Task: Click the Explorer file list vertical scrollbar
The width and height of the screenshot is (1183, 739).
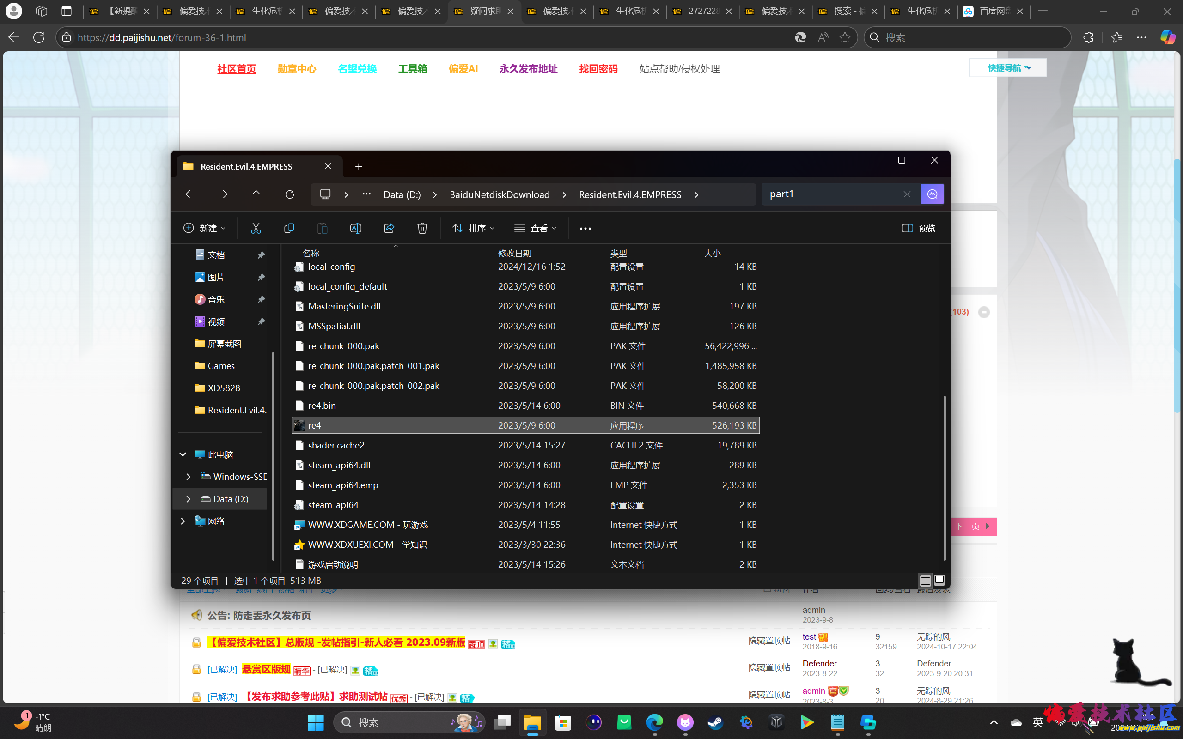Action: (945, 478)
